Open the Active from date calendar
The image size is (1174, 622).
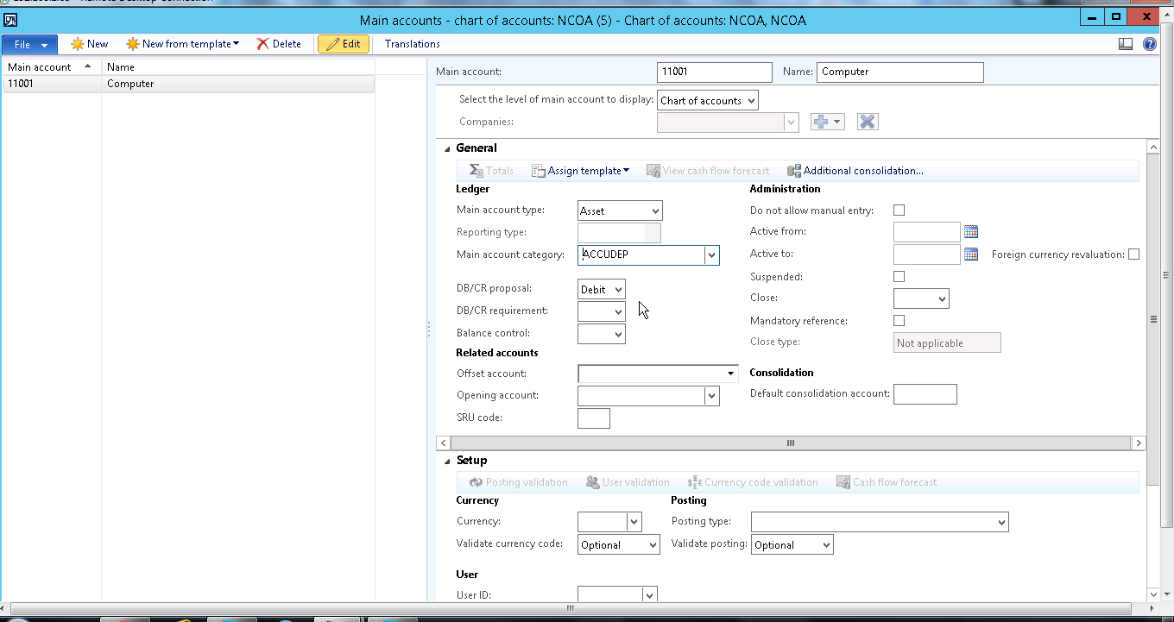coord(969,231)
